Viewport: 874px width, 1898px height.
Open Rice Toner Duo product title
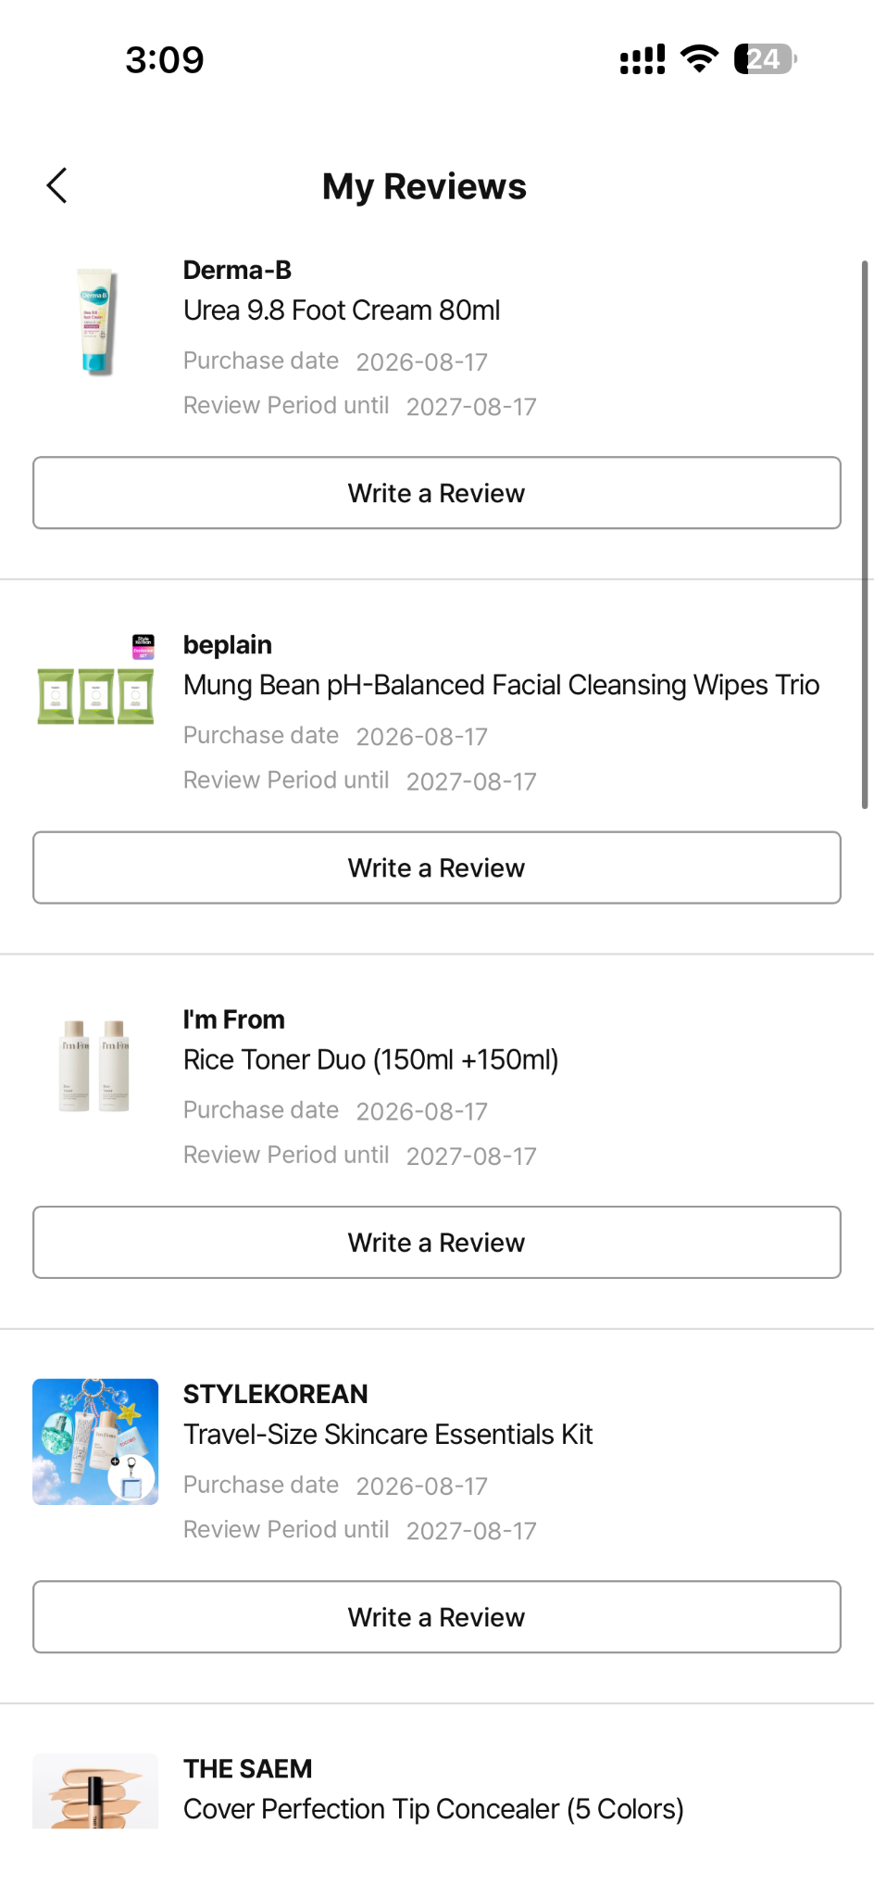pyautogui.click(x=370, y=1059)
